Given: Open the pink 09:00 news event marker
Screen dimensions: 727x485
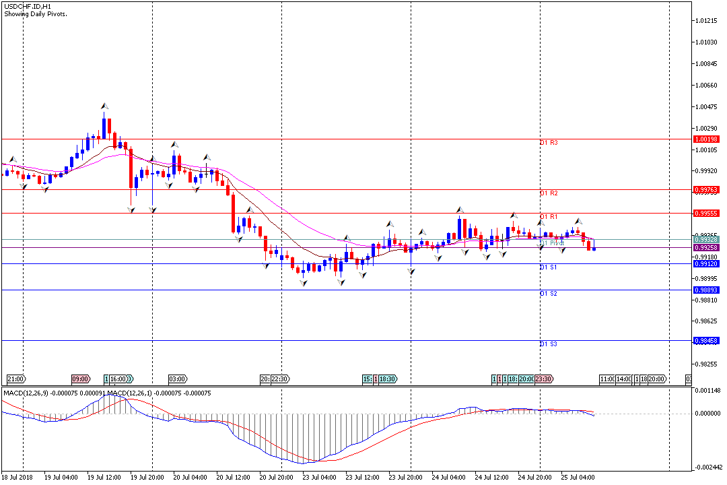Looking at the screenshot, I should pyautogui.click(x=81, y=379).
